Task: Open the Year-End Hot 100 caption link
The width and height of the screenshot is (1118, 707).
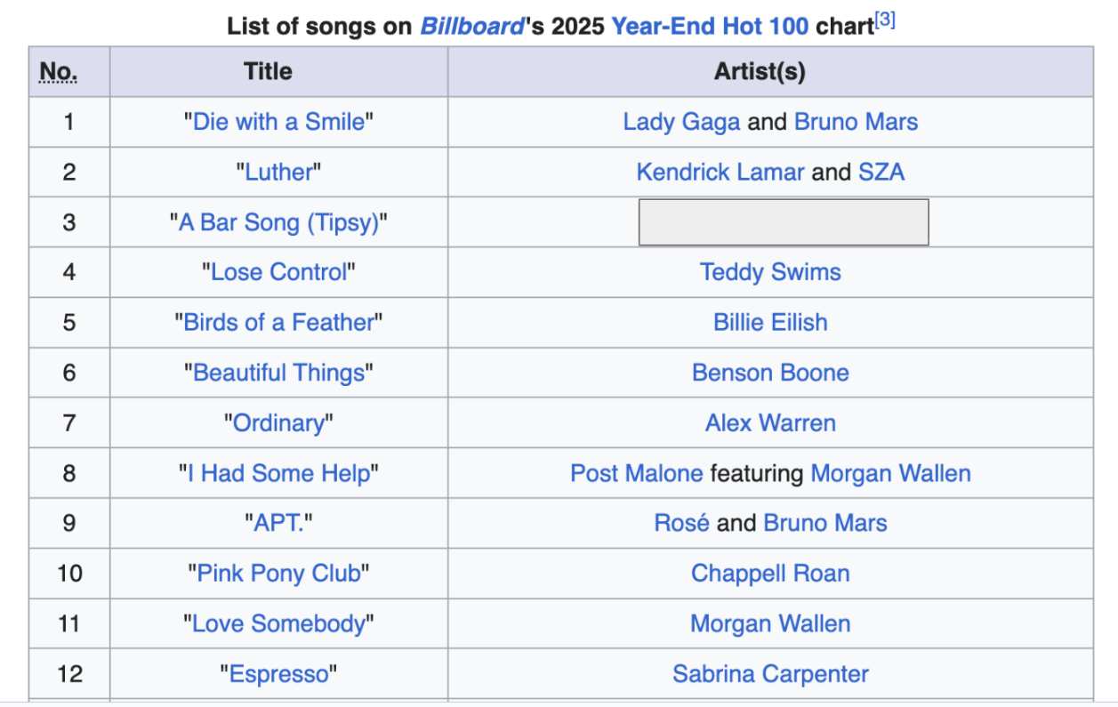Action: (710, 27)
